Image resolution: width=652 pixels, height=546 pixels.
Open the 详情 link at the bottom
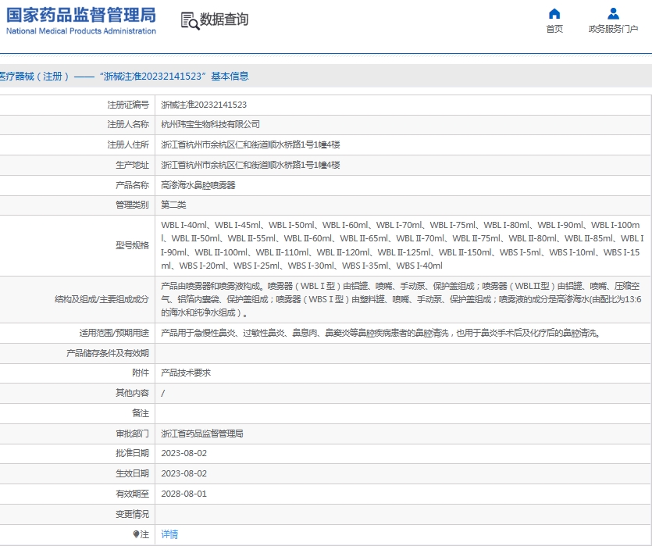(169, 534)
